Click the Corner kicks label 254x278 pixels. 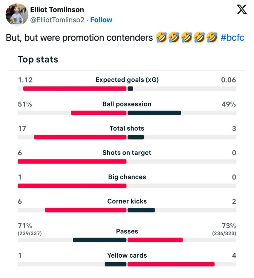pos(127,201)
